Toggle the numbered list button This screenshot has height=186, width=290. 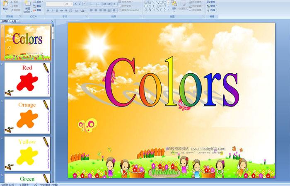pyautogui.click(x=98, y=4)
